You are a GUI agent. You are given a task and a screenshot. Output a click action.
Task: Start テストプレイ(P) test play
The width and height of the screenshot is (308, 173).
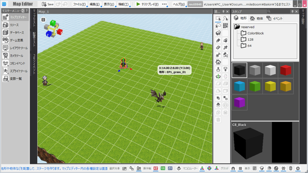pos(147,4)
